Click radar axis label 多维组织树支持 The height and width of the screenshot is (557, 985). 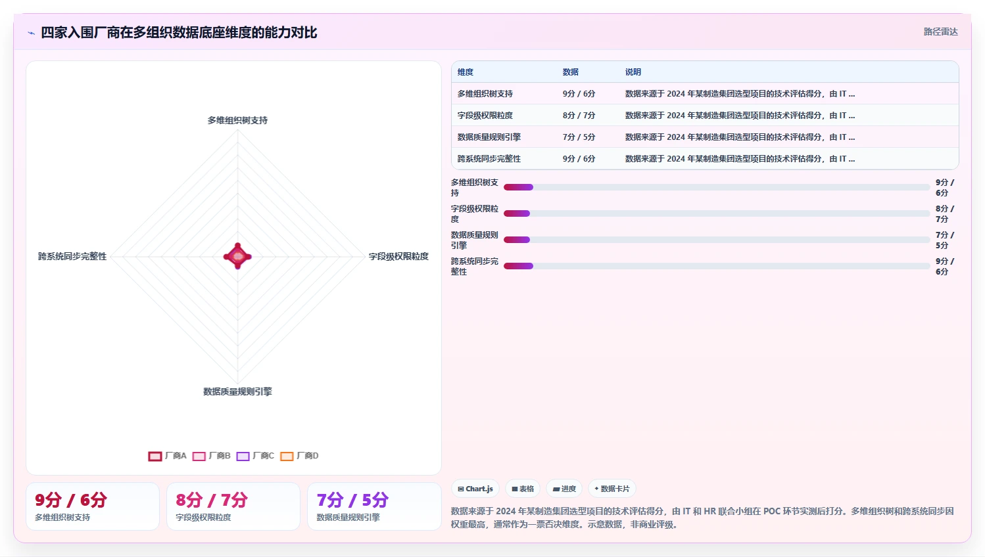coord(237,120)
